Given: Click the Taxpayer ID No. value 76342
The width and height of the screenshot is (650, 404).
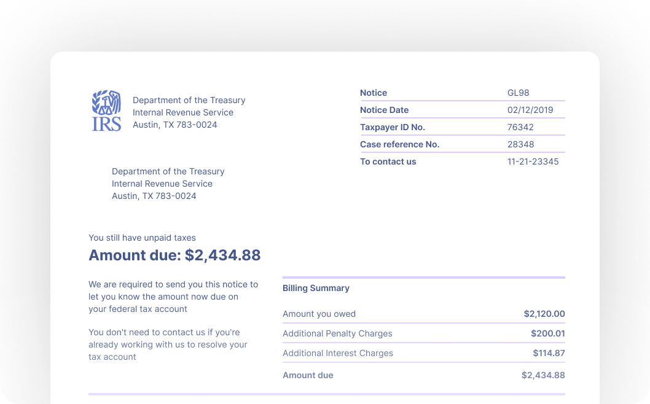Looking at the screenshot, I should (x=520, y=127).
